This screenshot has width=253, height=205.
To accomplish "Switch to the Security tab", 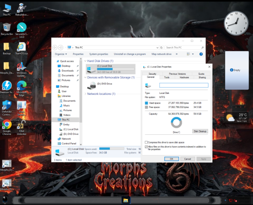I will [152, 74].
